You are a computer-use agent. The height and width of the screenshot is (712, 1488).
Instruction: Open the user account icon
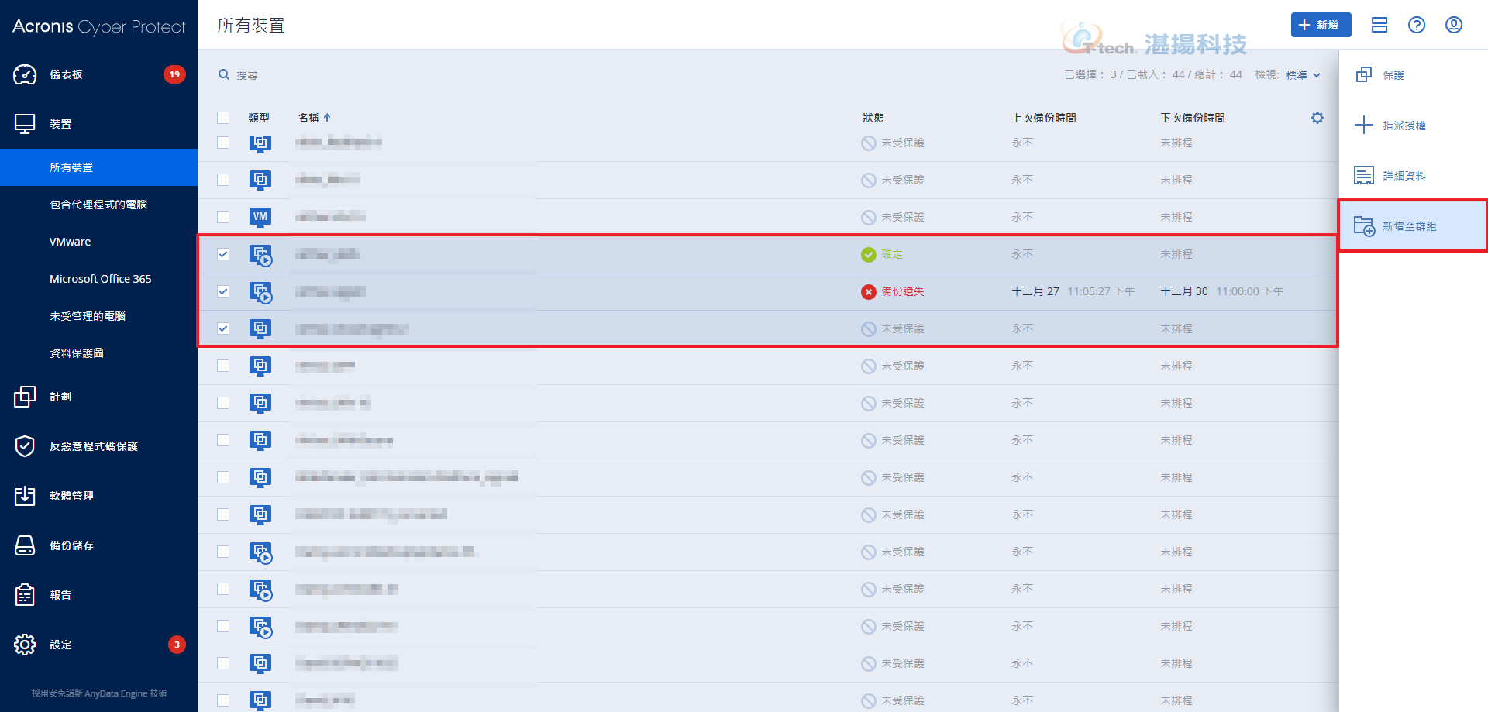(1454, 25)
